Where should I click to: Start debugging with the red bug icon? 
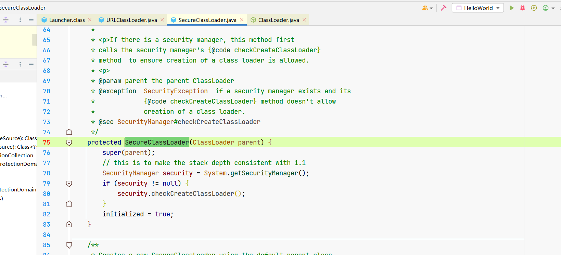523,8
